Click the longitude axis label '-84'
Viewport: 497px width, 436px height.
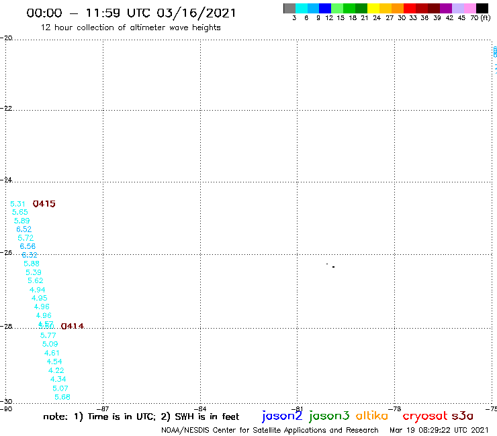tap(200, 408)
